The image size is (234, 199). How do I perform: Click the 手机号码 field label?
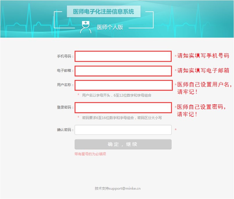click(x=64, y=56)
